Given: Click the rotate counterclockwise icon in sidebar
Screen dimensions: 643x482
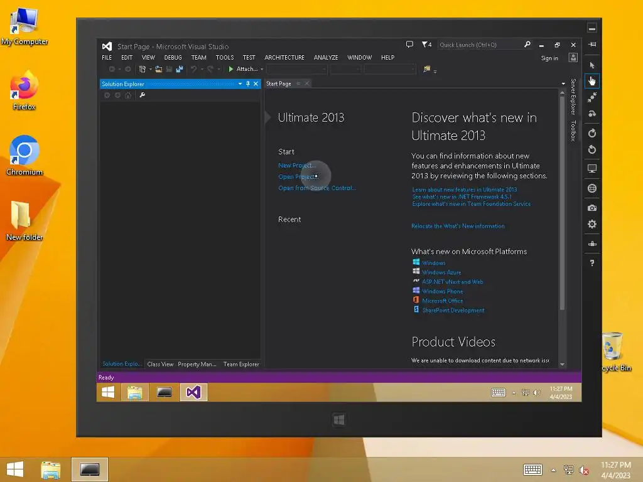Looking at the screenshot, I should (x=592, y=149).
